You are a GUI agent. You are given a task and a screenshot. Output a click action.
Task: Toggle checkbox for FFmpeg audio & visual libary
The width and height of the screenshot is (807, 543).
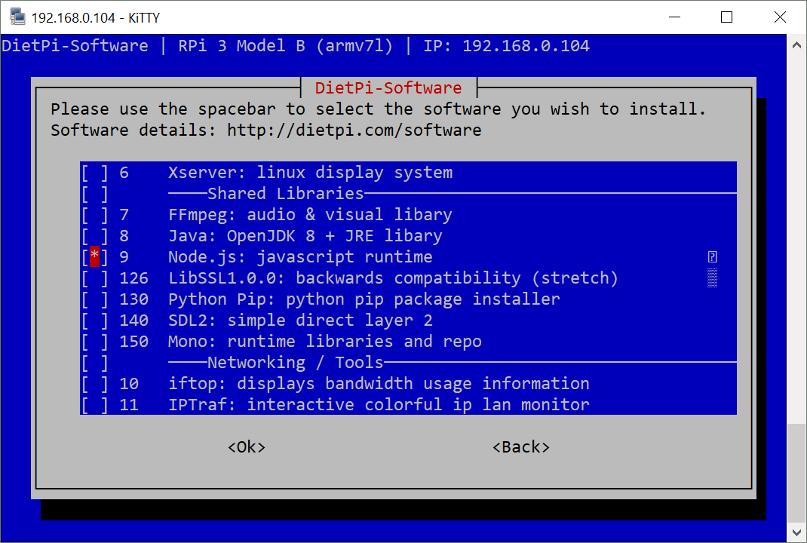click(x=95, y=215)
